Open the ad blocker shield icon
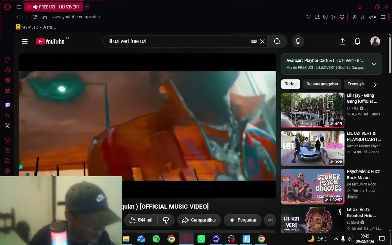 tap(325, 17)
